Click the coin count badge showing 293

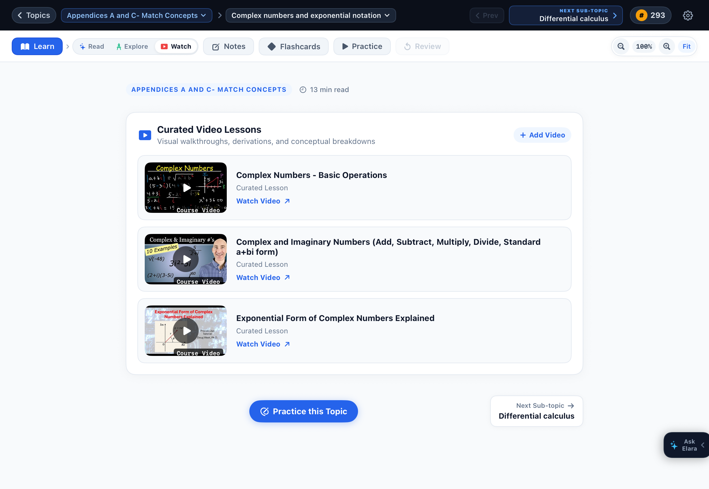click(x=650, y=15)
